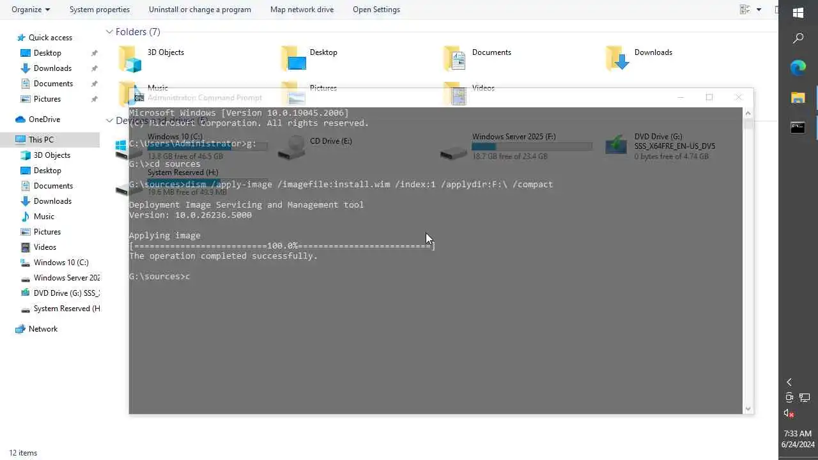Click pin icon beside Quick access Desktop
The height and width of the screenshot is (460, 818).
pos(94,53)
